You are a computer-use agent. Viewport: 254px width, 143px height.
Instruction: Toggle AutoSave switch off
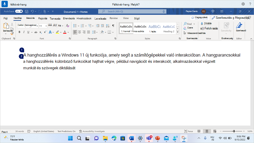19,11
